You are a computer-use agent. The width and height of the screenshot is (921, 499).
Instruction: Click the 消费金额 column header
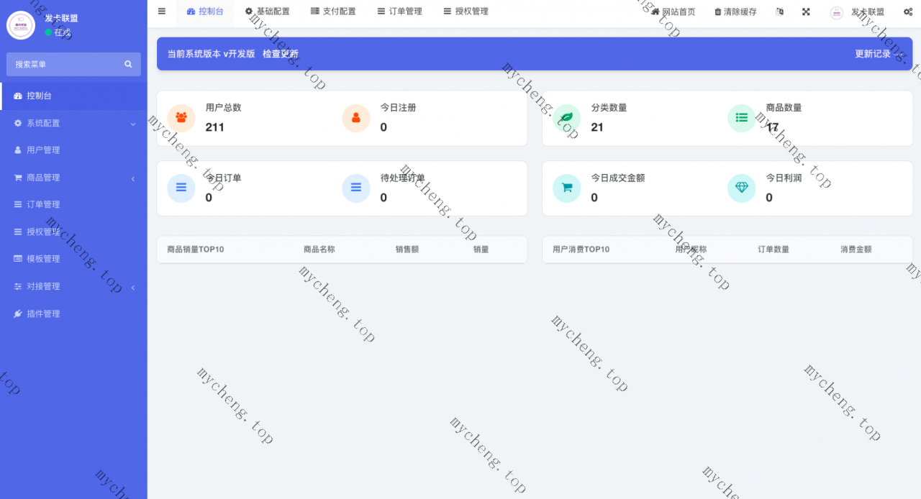click(856, 249)
